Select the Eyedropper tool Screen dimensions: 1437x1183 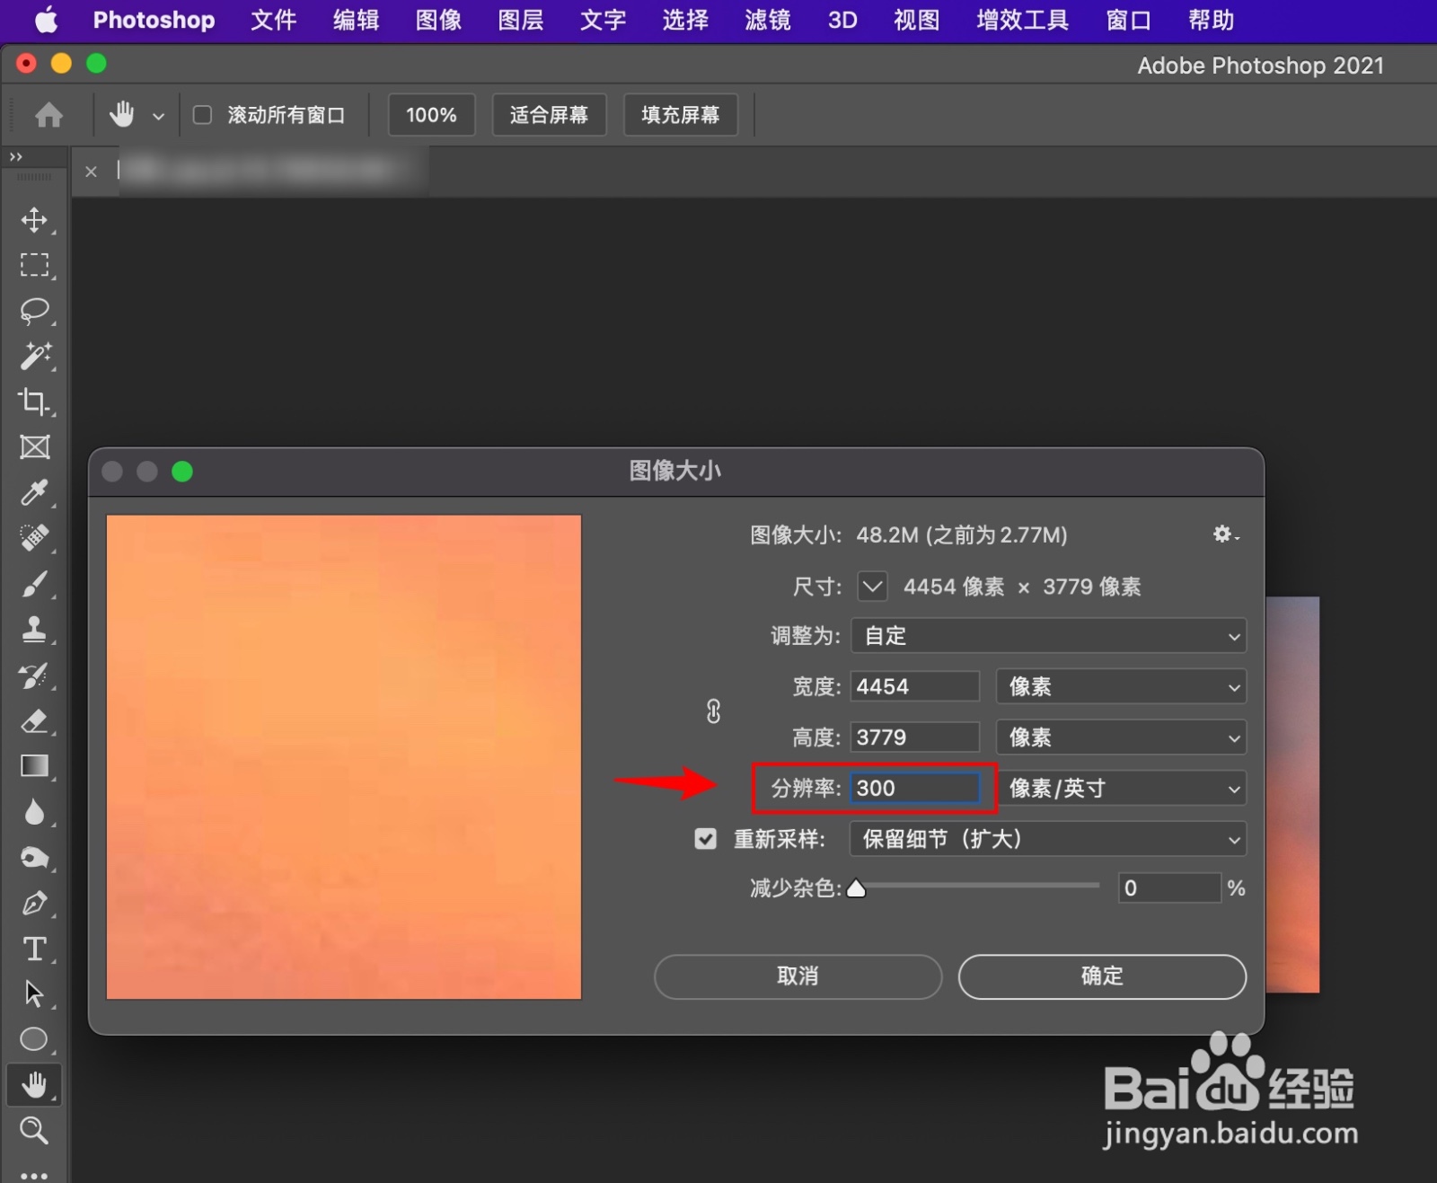34,492
